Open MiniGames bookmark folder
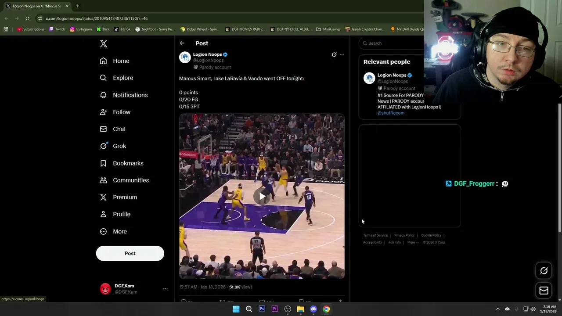Image resolution: width=562 pixels, height=316 pixels. pyautogui.click(x=328, y=29)
